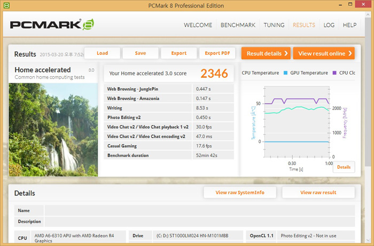The height and width of the screenshot is (246, 374).
Task: Click the PCMark 8 title bar icon
Action: 6,5
